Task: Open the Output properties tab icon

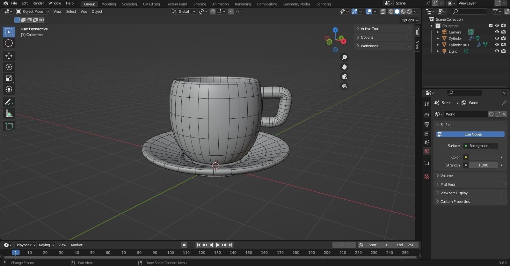Action: pos(427,124)
